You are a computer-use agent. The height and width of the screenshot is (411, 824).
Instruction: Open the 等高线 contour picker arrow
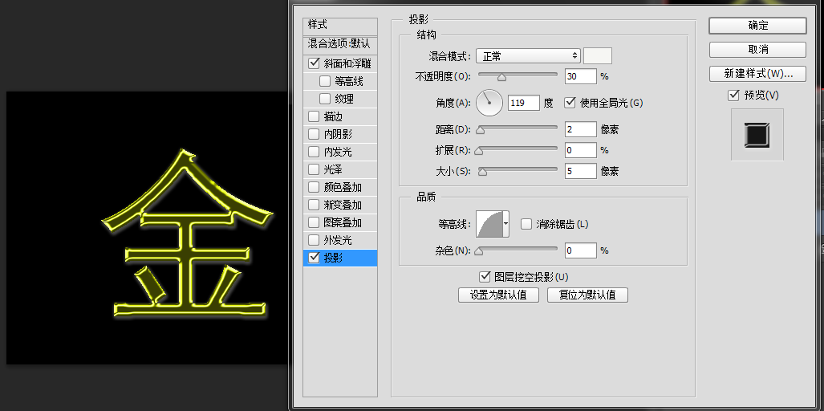pyautogui.click(x=506, y=224)
